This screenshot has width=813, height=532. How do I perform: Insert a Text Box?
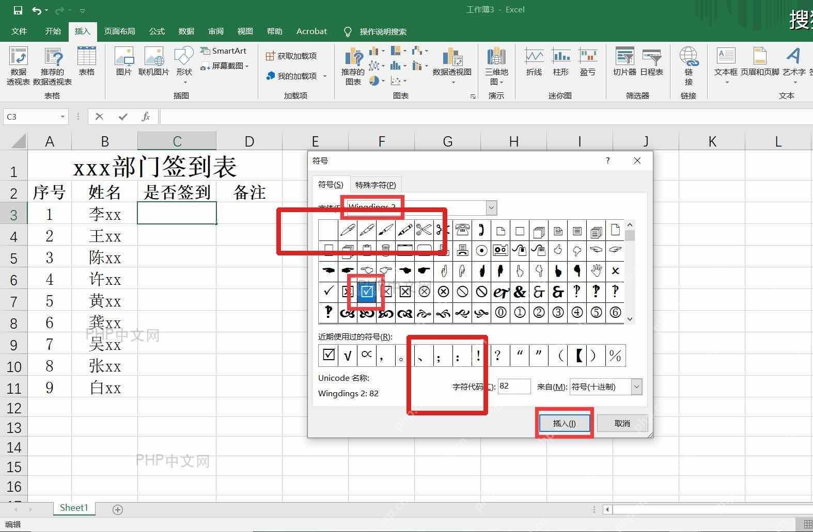pos(726,65)
